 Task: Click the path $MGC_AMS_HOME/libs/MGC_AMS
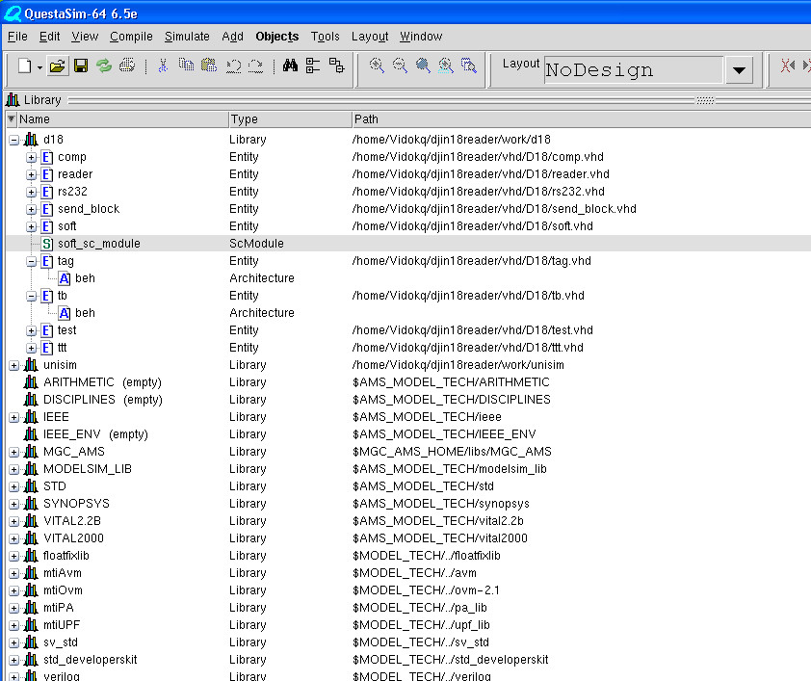coord(452,452)
